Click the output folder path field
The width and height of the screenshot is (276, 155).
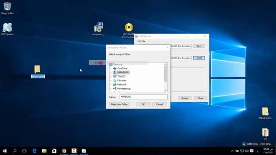click(x=181, y=58)
